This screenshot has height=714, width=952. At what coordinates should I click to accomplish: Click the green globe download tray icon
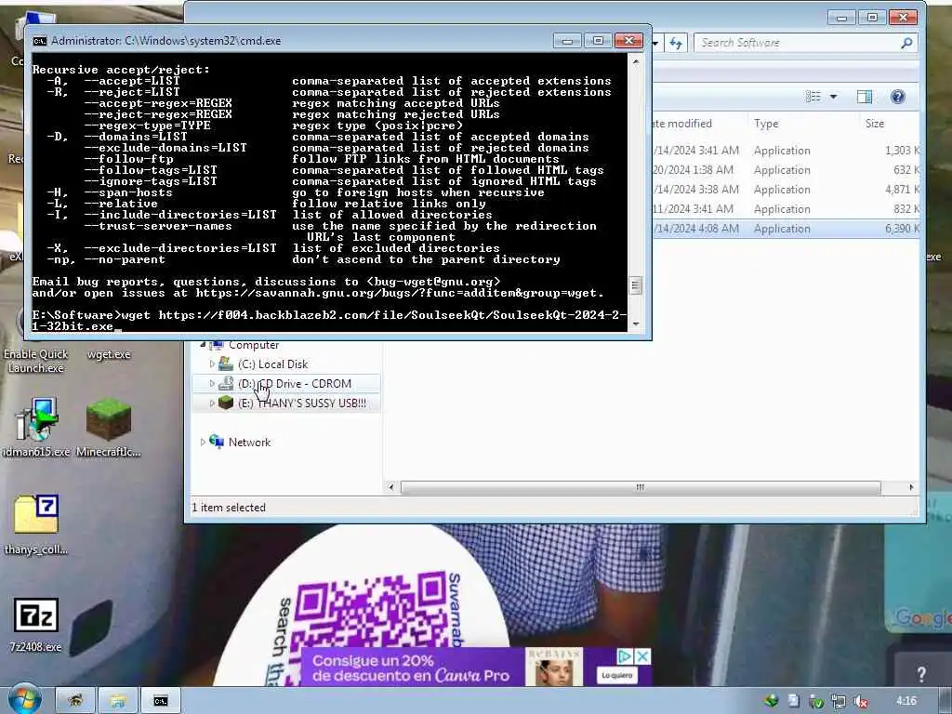[772, 701]
